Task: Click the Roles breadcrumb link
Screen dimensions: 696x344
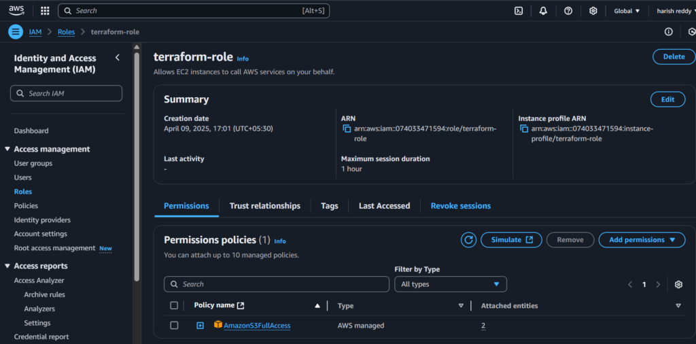Action: tap(66, 32)
